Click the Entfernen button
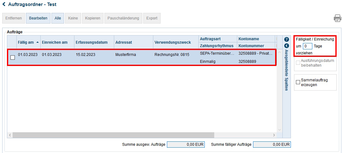This screenshot has height=153, width=342. pyautogui.click(x=14, y=18)
